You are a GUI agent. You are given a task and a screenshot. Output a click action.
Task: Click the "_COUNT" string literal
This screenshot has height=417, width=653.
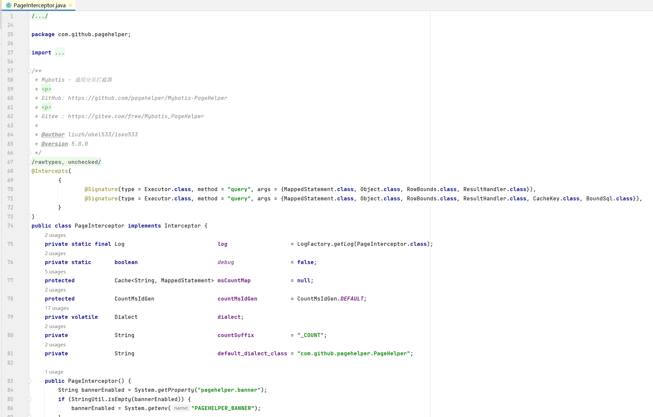311,335
